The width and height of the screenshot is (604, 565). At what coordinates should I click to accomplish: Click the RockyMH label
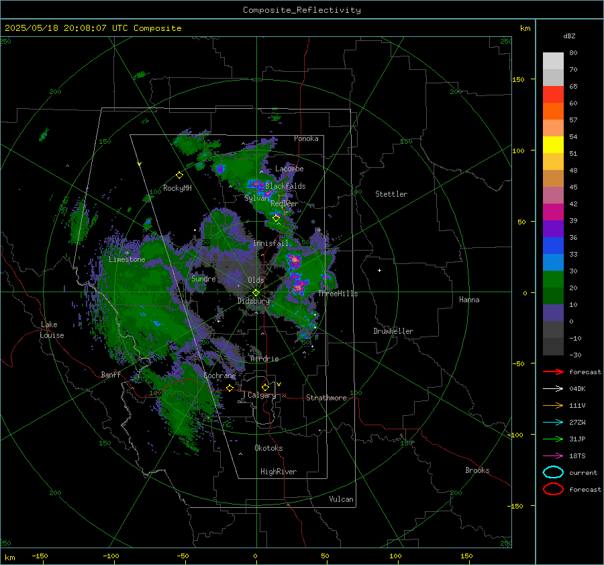[177, 188]
